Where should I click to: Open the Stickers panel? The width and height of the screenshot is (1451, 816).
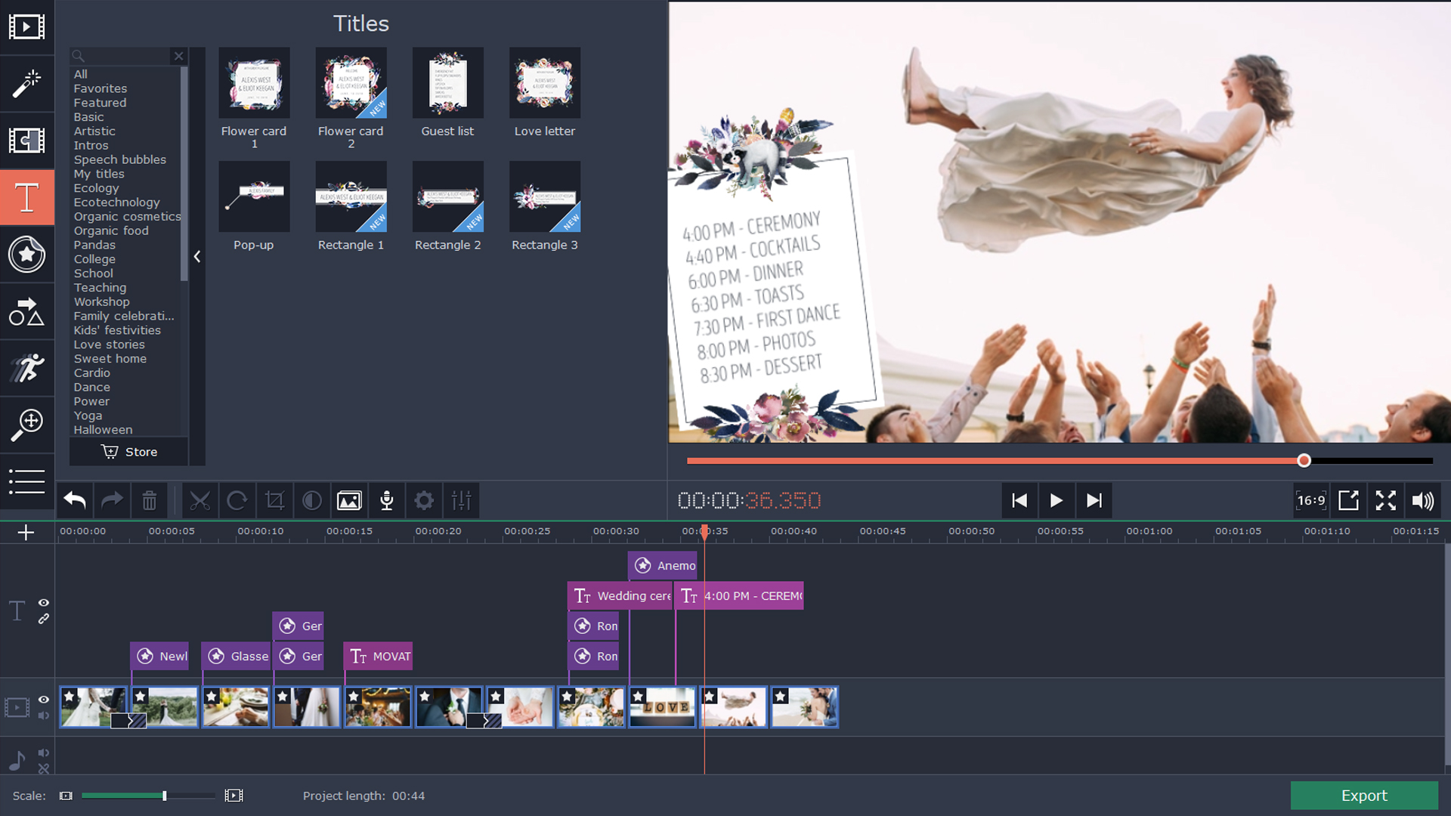[27, 255]
